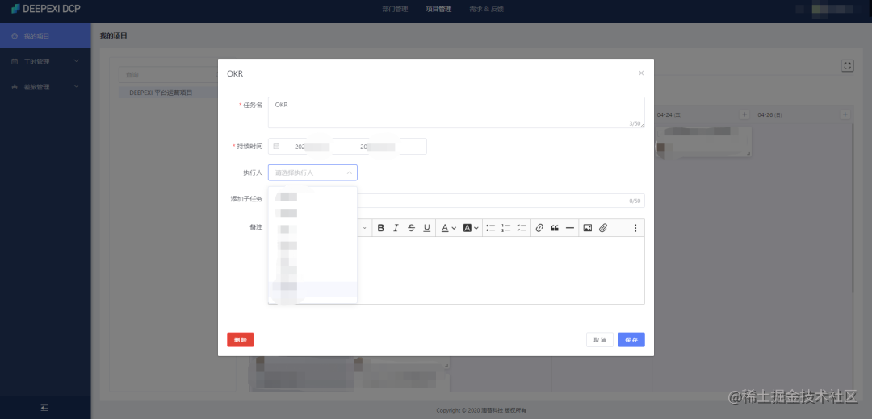
Task: Click the red 删除 button
Action: point(241,340)
